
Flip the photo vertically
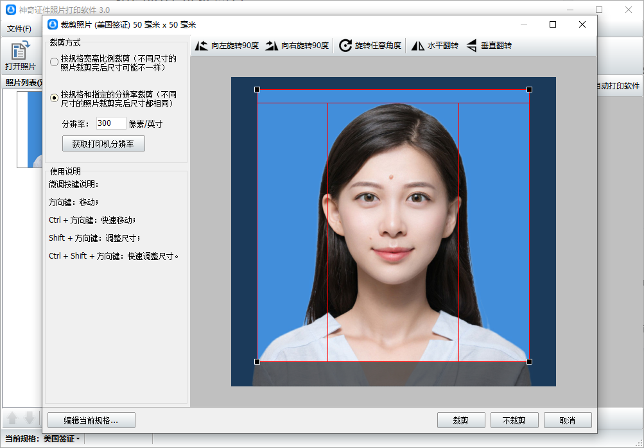pyautogui.click(x=489, y=46)
